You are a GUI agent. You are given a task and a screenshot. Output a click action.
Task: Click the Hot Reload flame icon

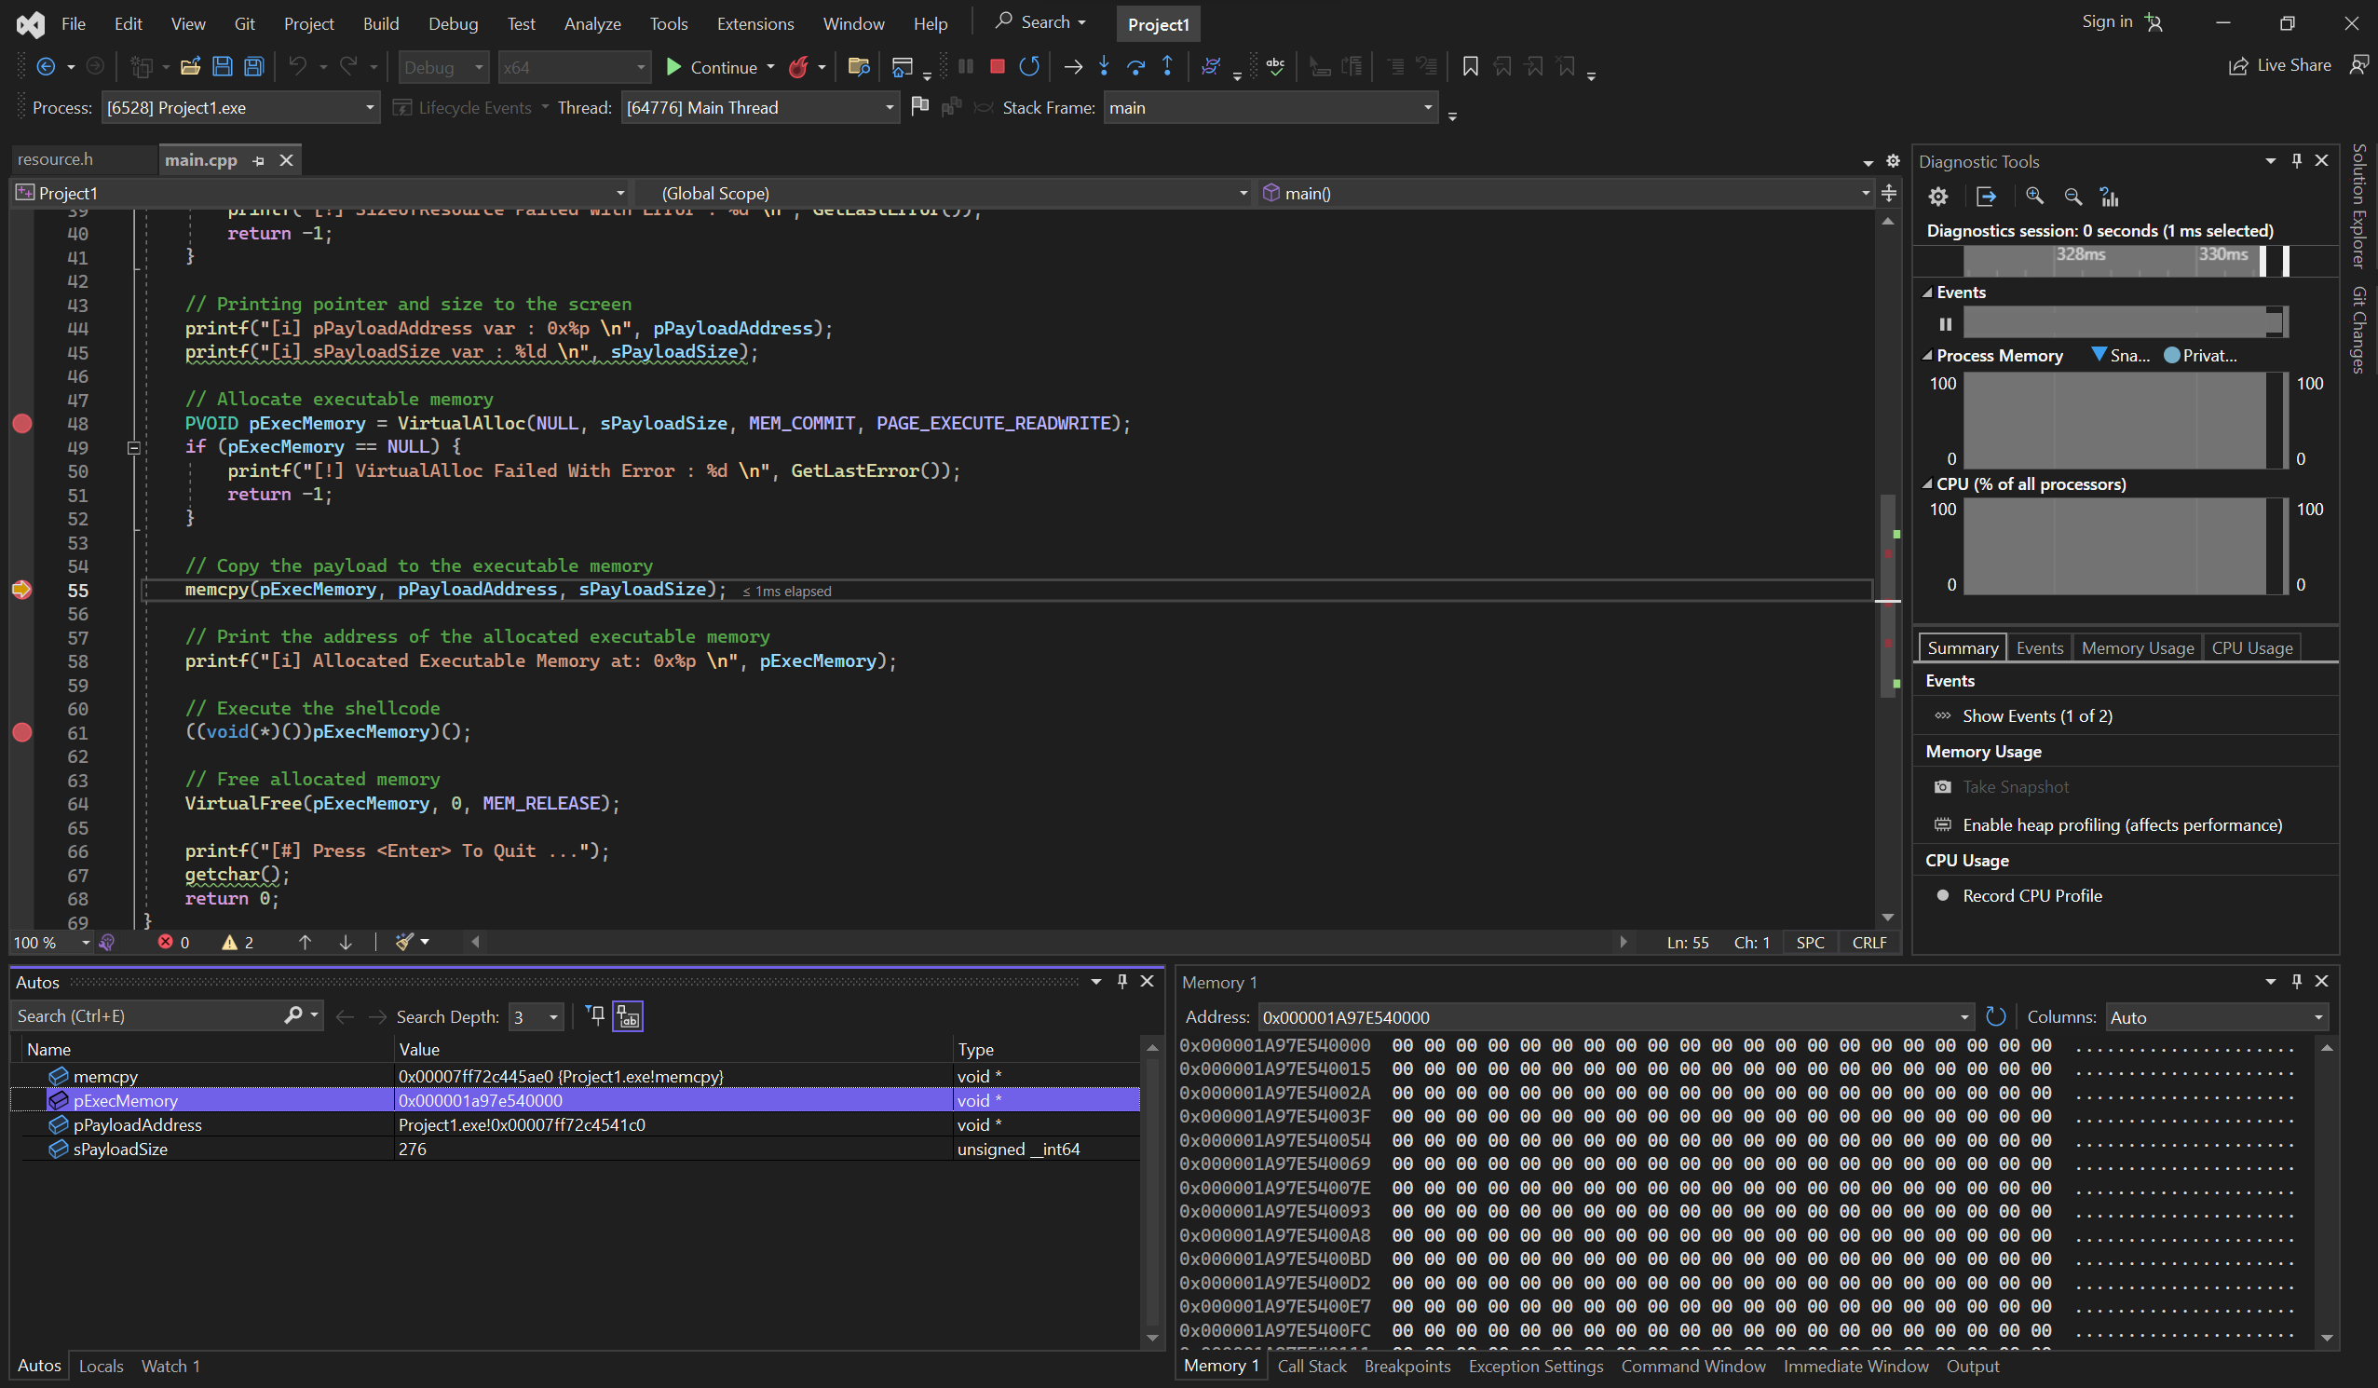[798, 66]
